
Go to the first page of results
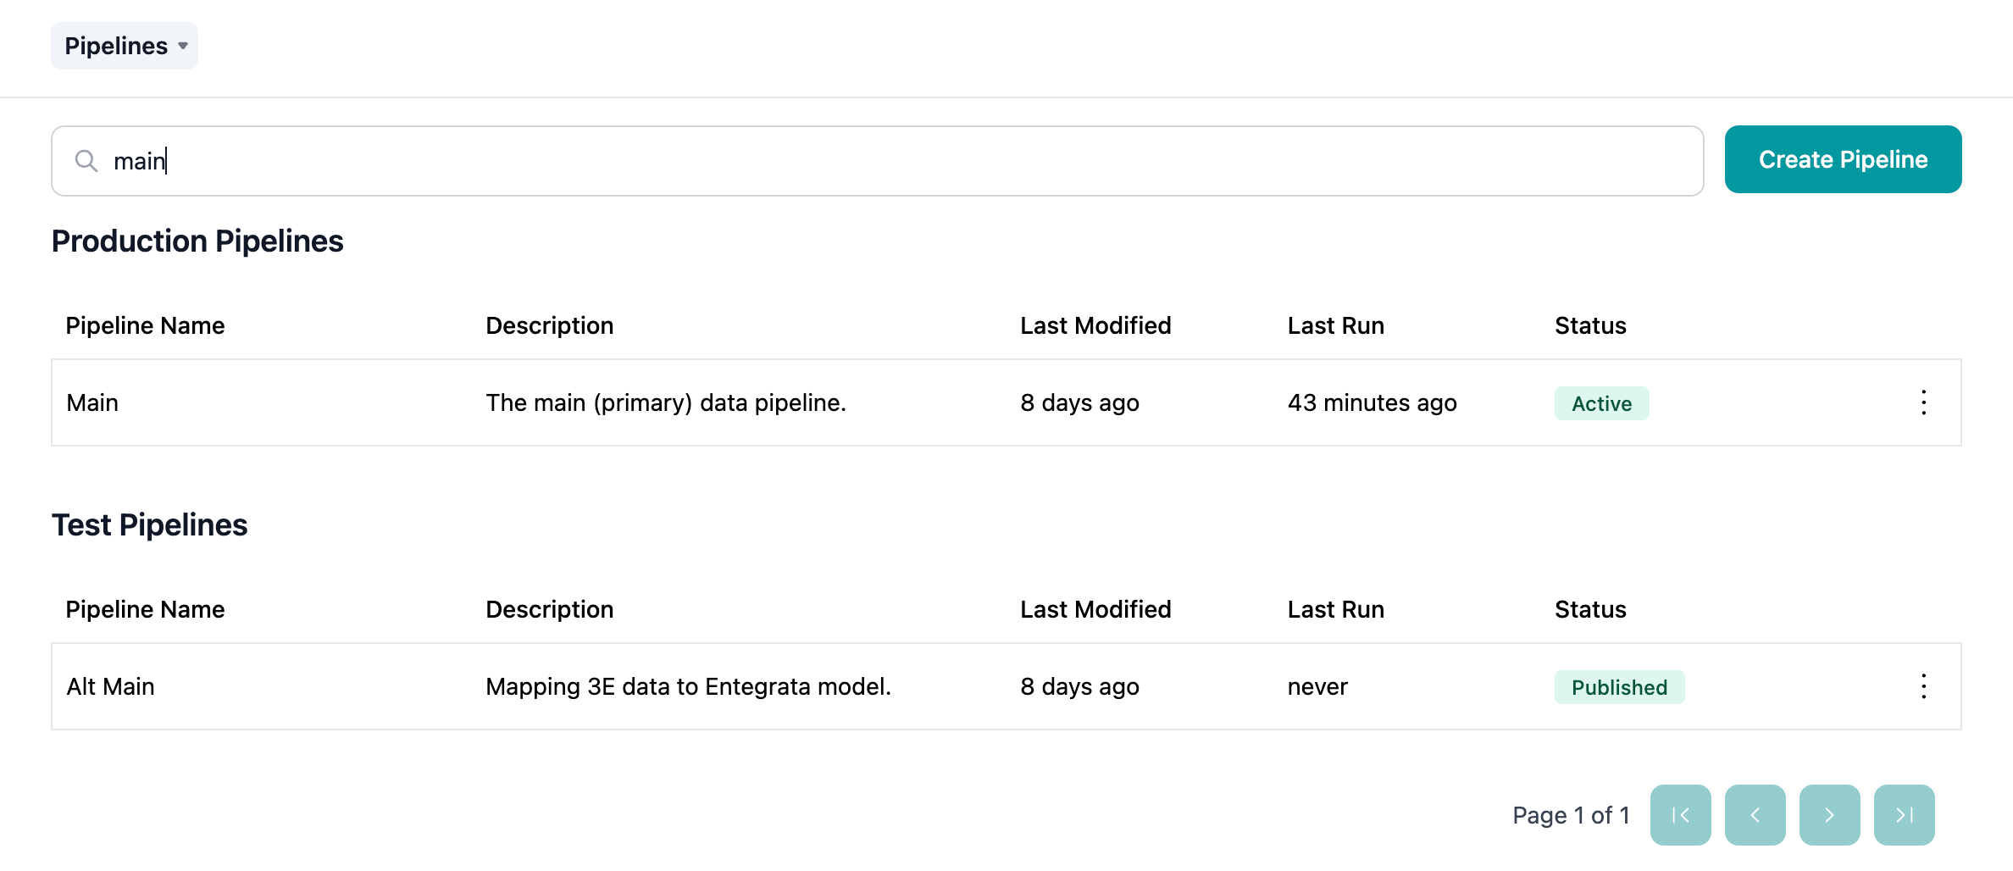click(1681, 815)
